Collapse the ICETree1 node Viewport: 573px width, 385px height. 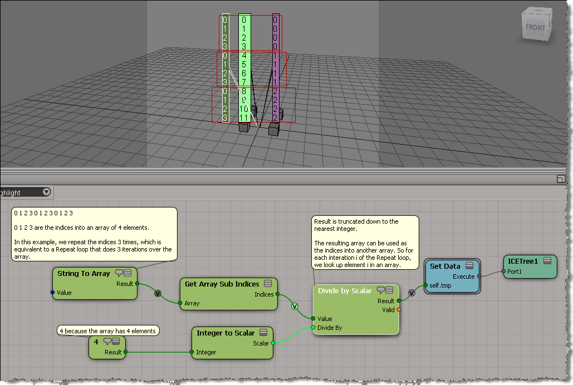click(547, 260)
